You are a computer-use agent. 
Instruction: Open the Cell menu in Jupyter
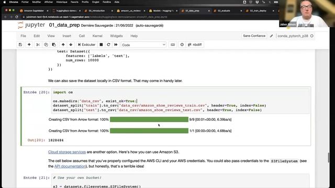pyautogui.click(x=82, y=36)
